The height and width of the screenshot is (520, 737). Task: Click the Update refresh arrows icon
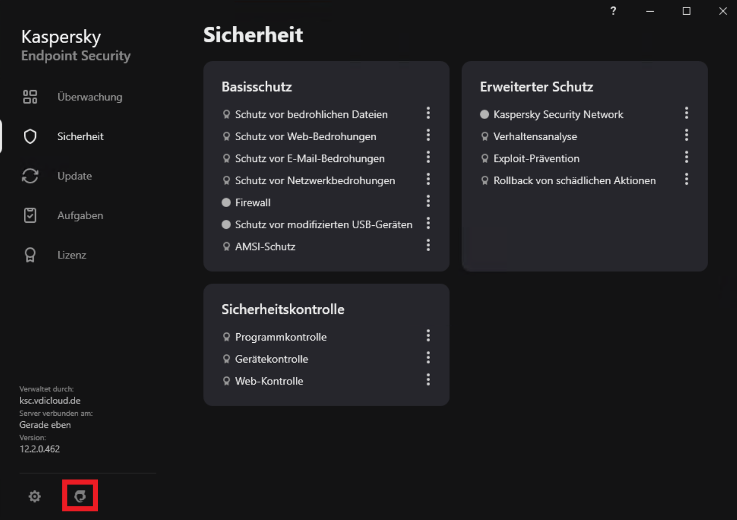coord(30,176)
